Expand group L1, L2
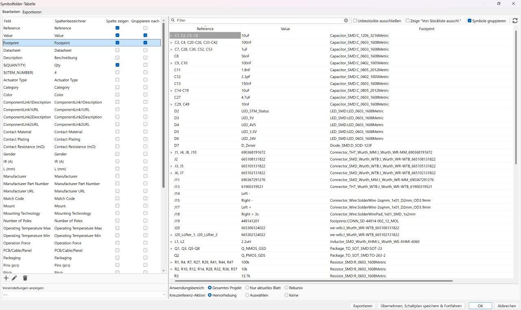 click(x=171, y=242)
